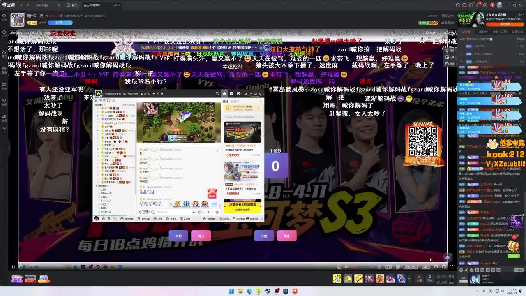Click the blue follow button under streamer name

[x=60, y=23]
